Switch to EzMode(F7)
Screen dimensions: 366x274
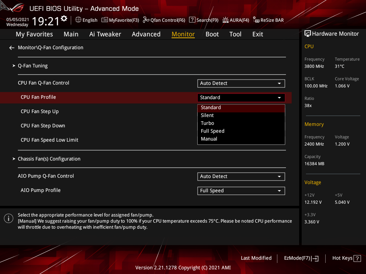[301, 258]
